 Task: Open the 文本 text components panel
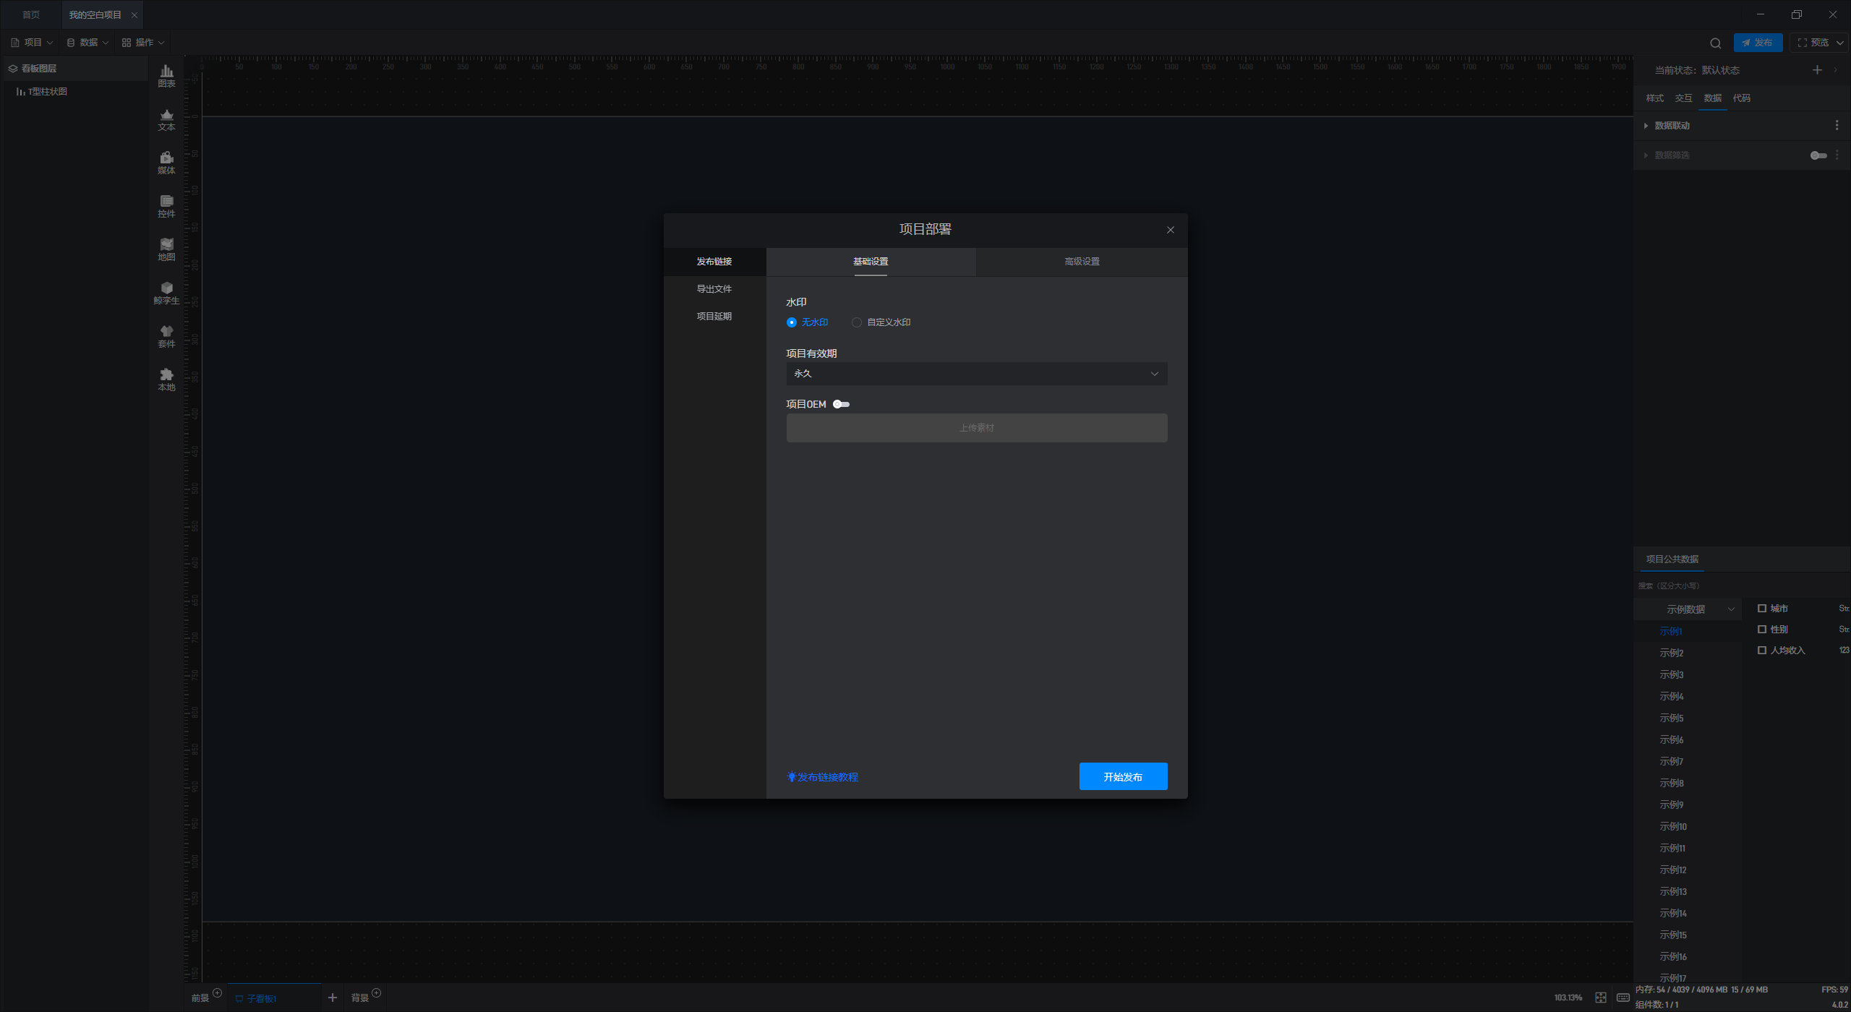166,119
